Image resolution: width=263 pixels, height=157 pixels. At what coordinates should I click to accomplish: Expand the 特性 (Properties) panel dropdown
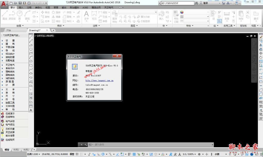190,25
